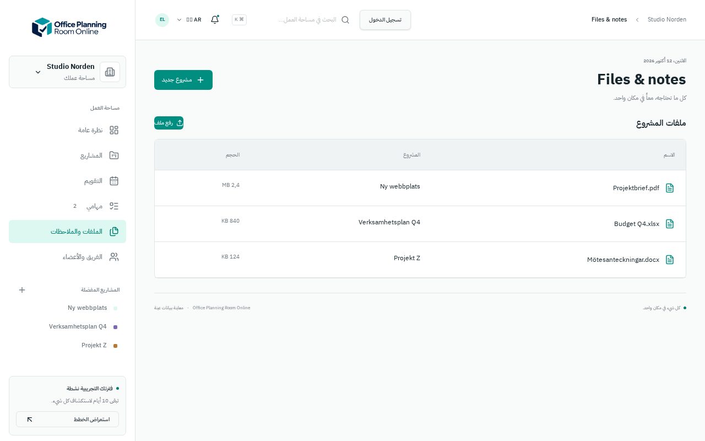
Task: Open التقويم in the sidebar
Action: point(67,181)
